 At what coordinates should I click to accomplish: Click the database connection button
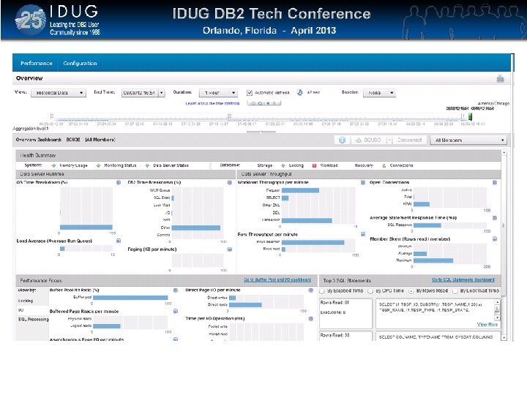[x=368, y=140]
